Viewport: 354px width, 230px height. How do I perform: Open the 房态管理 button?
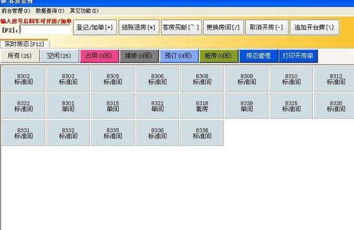(259, 56)
